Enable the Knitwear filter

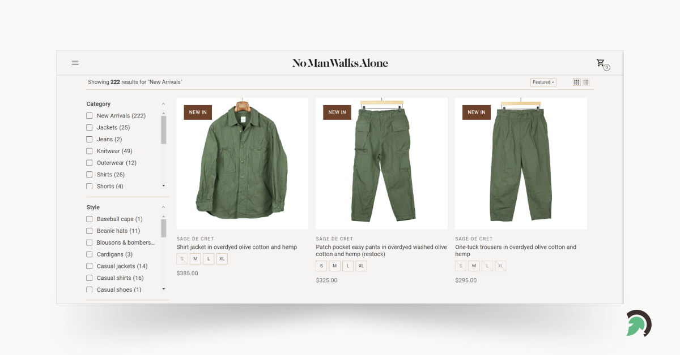click(89, 151)
